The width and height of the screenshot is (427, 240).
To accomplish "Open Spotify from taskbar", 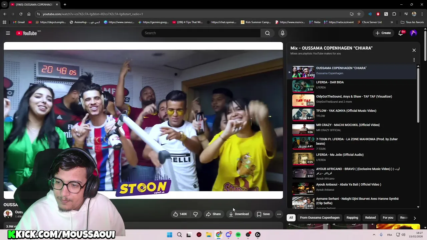I will coord(238,235).
